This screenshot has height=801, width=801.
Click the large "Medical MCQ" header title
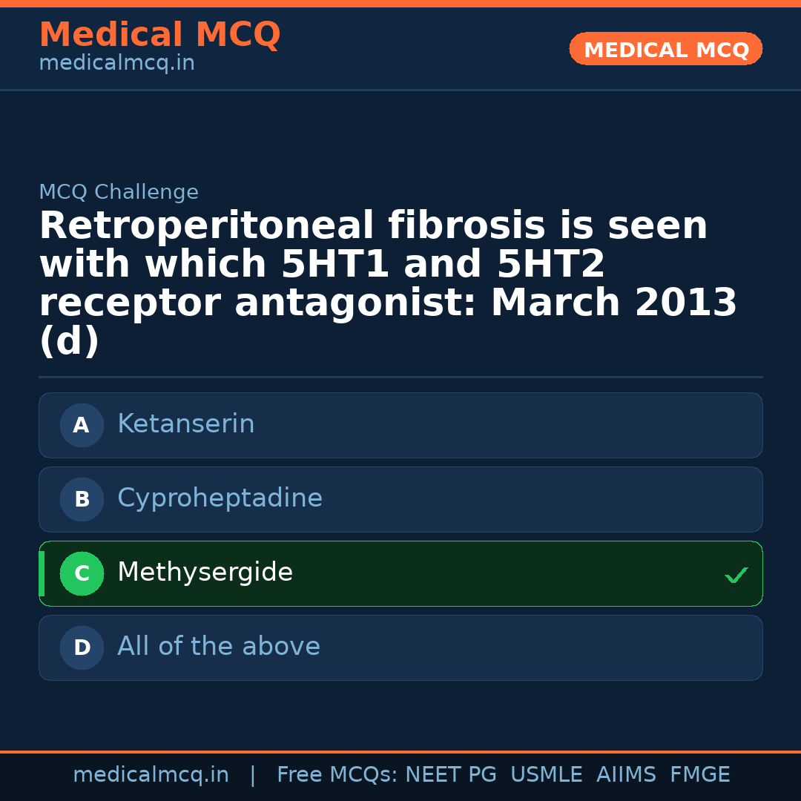tap(159, 35)
